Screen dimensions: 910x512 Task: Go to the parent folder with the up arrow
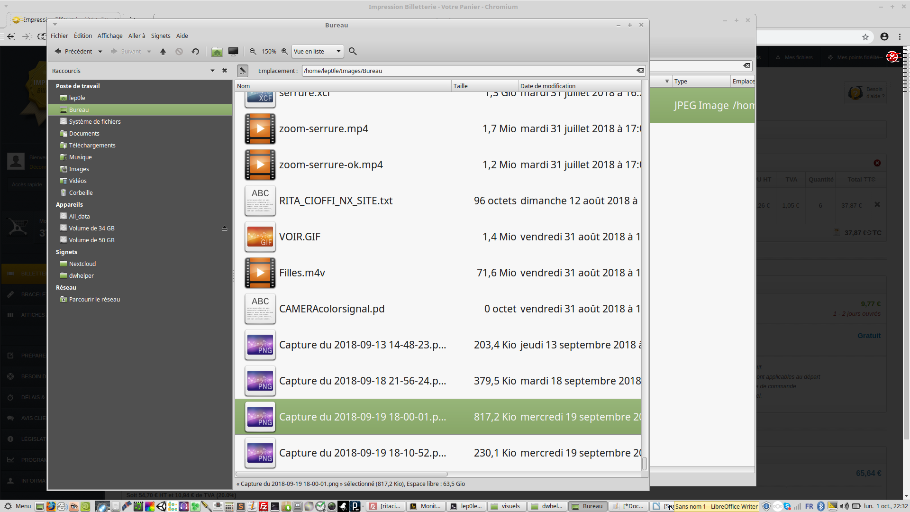point(163,52)
